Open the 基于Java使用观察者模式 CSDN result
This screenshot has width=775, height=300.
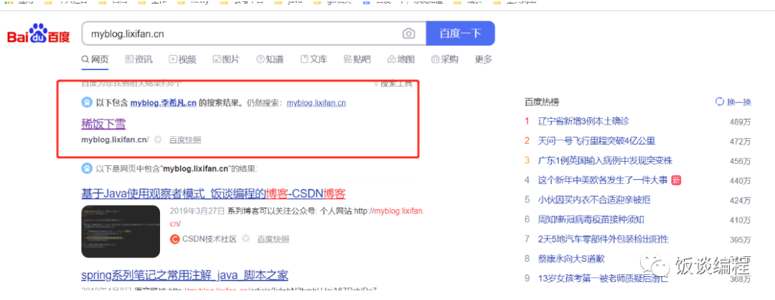213,193
